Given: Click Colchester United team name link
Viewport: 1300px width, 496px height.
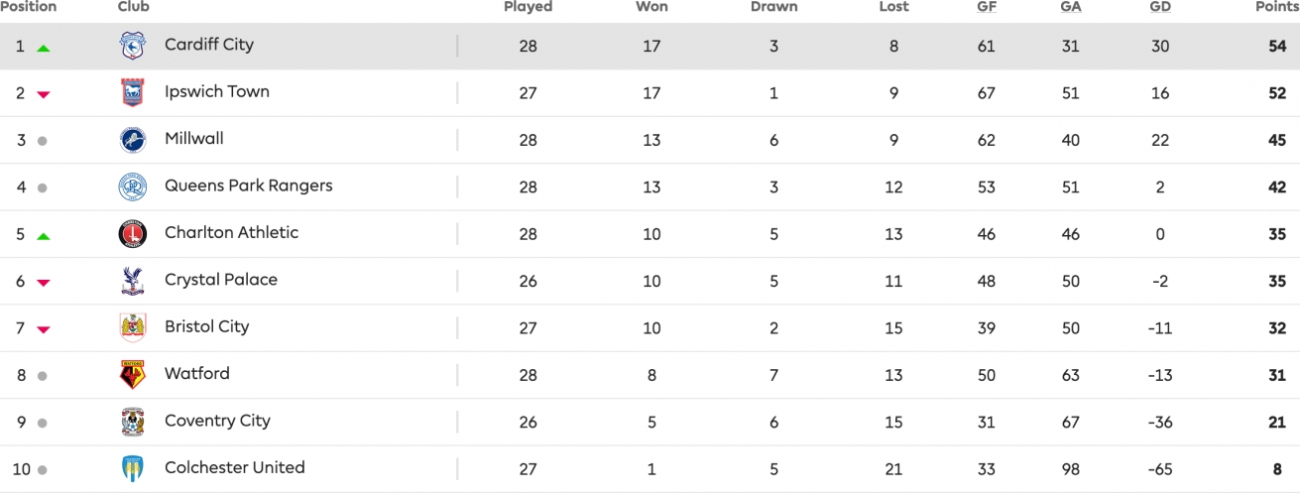Looking at the screenshot, I should (234, 467).
